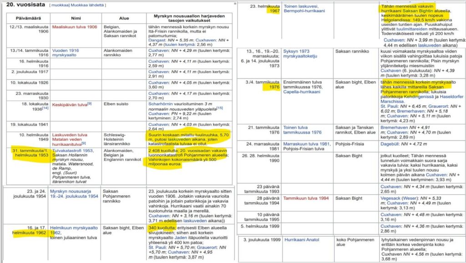Screen dimensions: 466x263
Task: Open 'Tulvakatastrofi 1953' link
Action: [x=72, y=151]
